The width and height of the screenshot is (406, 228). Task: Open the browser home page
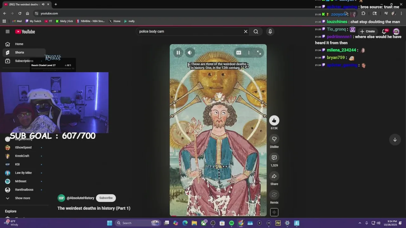(x=28, y=13)
